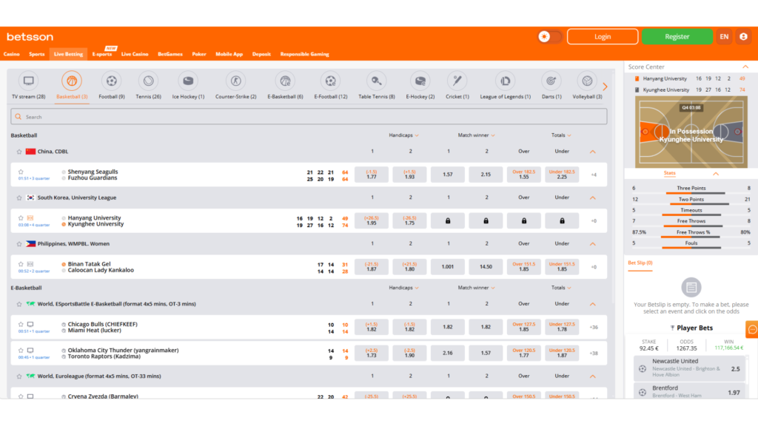View the basketball court live tracker

(x=691, y=132)
